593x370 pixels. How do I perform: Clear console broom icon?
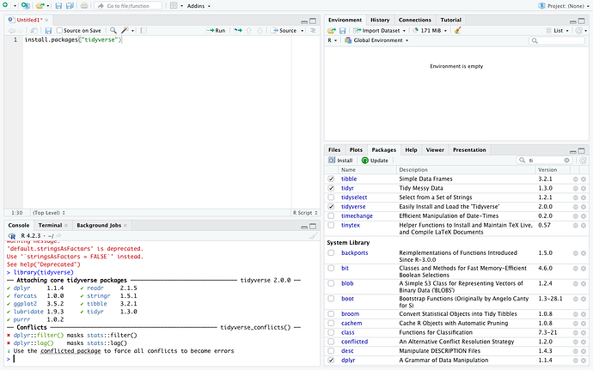(x=314, y=236)
